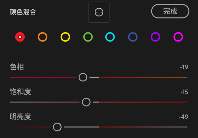
Task: Click the 明亮度 label
Action: tap(20, 116)
